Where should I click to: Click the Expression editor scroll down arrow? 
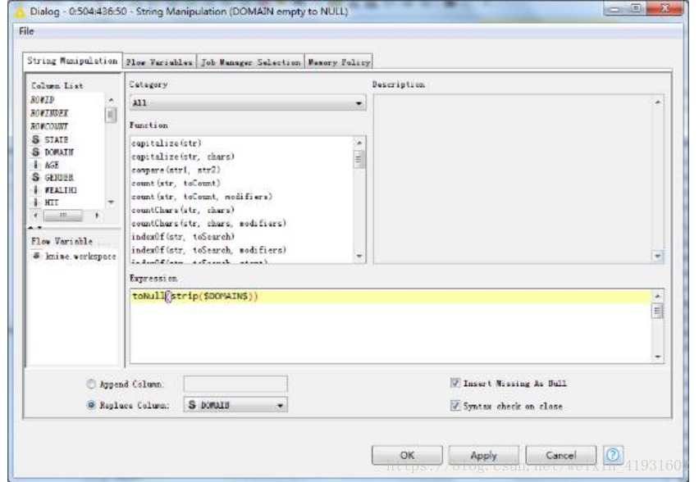(657, 357)
